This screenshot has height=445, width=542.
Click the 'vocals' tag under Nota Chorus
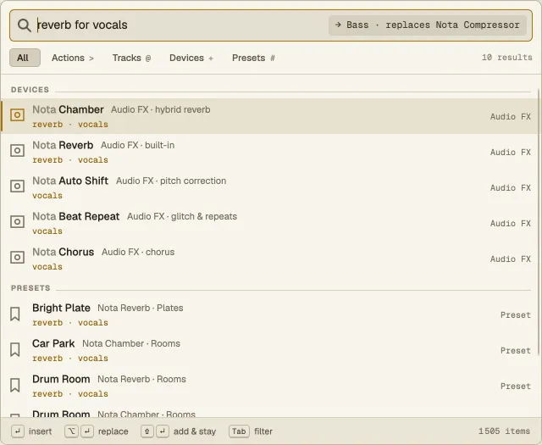pos(47,267)
